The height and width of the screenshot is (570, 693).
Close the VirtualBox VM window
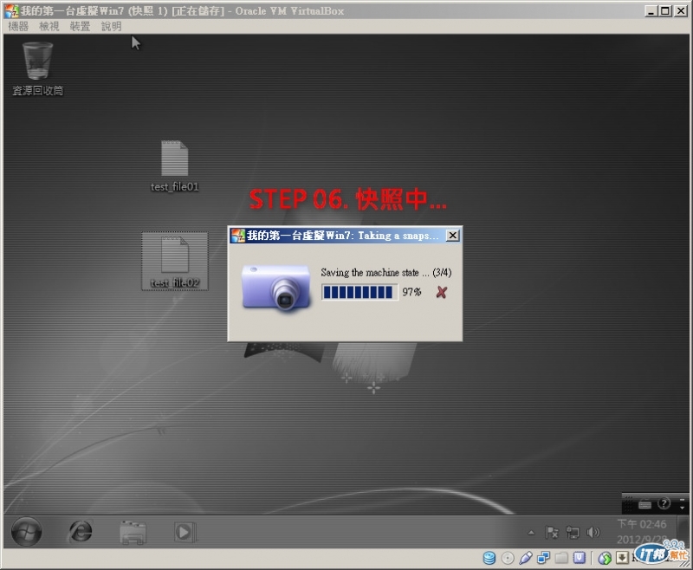[681, 11]
